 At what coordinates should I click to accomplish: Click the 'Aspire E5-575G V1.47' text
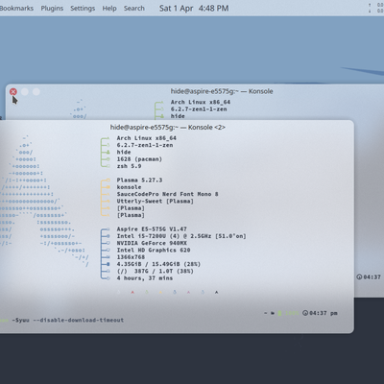coord(152,229)
